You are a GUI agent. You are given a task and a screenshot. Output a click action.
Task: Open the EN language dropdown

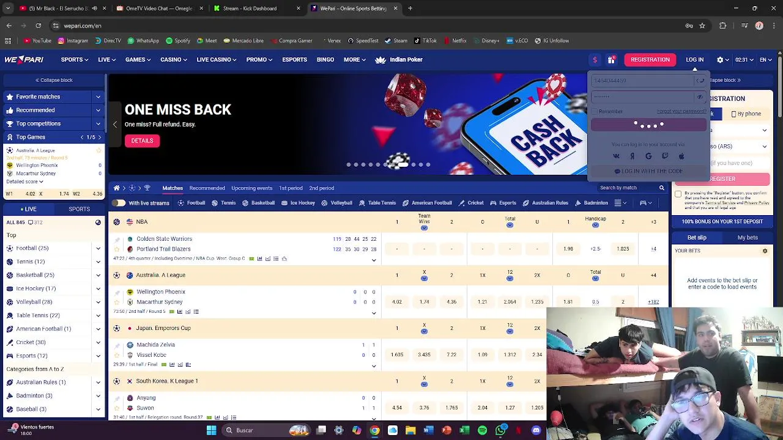pos(766,60)
